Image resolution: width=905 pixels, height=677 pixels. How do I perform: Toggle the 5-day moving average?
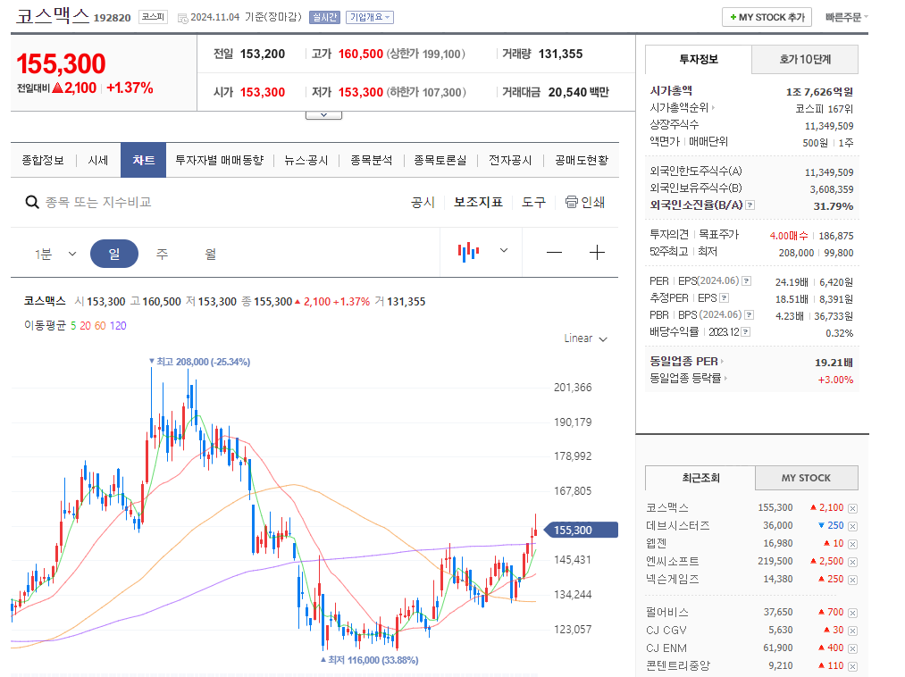[x=73, y=325]
